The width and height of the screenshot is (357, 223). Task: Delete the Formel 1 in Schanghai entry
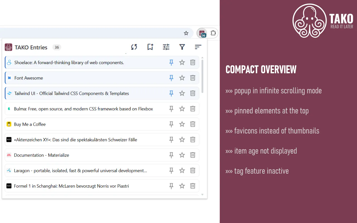click(x=193, y=186)
